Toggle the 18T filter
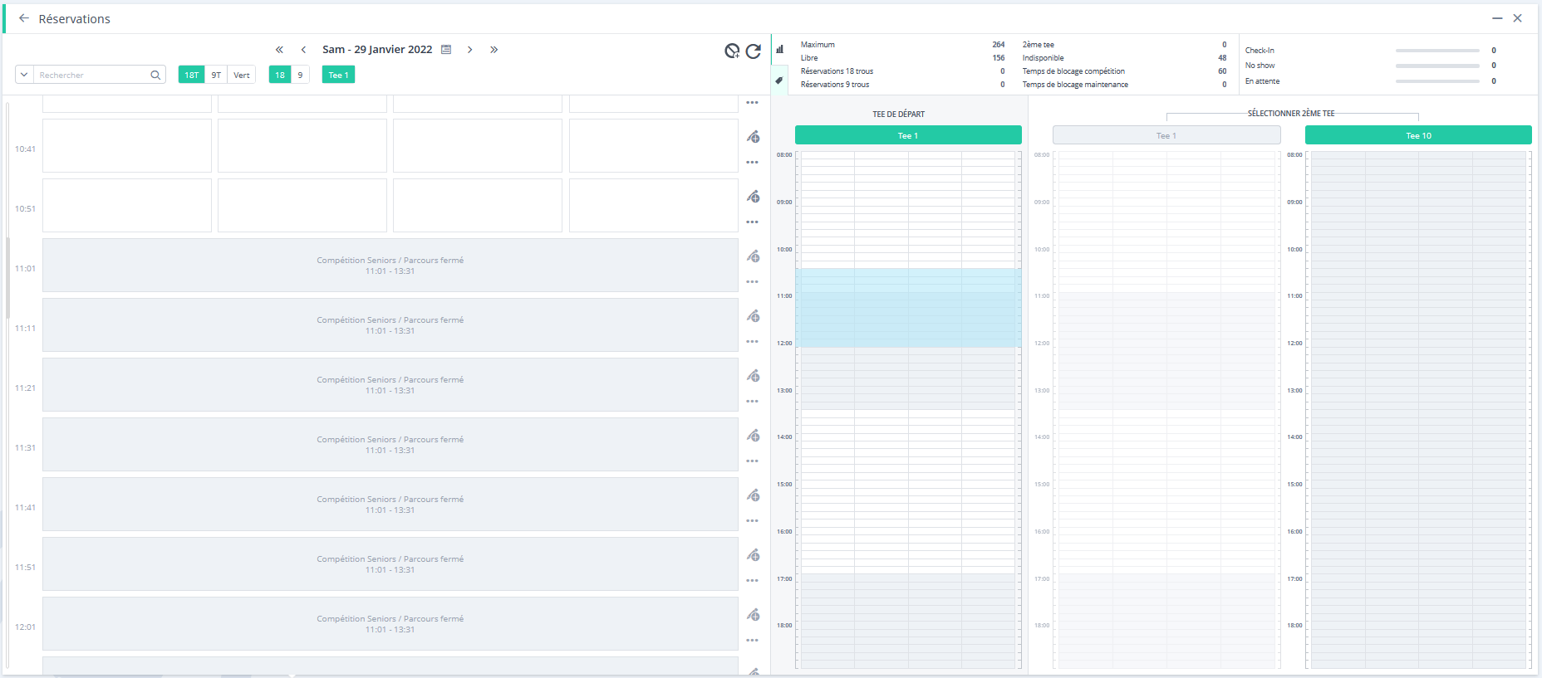1542x678 pixels. coord(191,75)
